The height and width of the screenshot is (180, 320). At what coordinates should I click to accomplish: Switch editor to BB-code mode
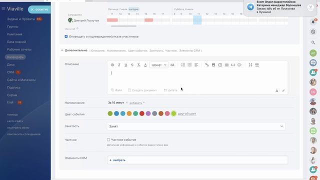tap(257, 65)
